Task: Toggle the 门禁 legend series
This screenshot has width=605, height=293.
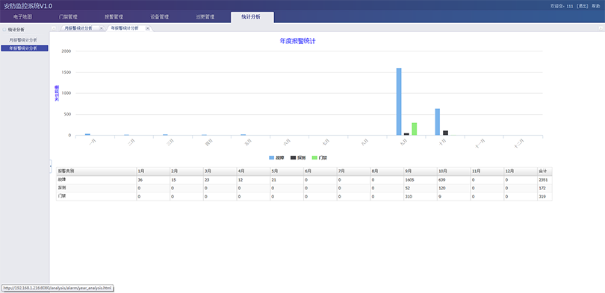Action: click(x=320, y=158)
